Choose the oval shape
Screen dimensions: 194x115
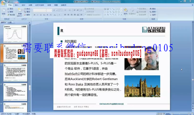click(x=119, y=9)
